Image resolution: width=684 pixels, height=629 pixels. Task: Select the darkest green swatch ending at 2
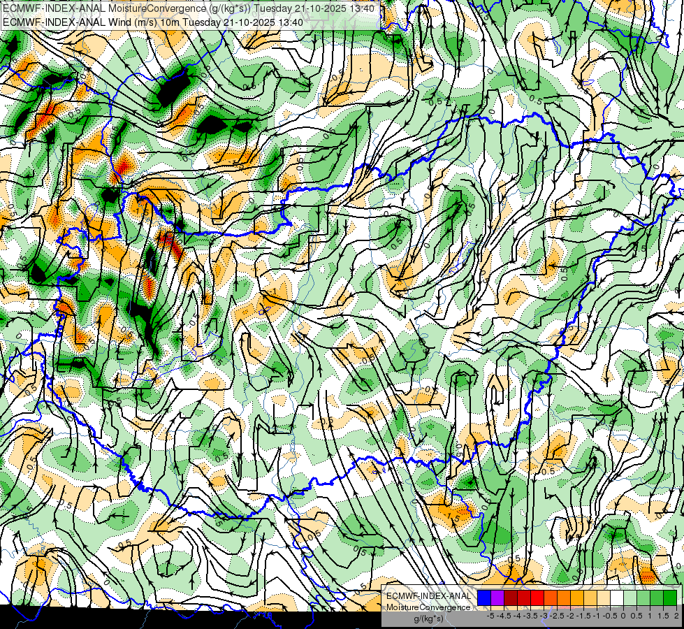pyautogui.click(x=670, y=598)
